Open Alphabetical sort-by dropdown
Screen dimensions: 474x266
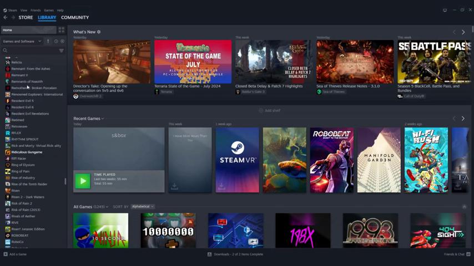143,207
